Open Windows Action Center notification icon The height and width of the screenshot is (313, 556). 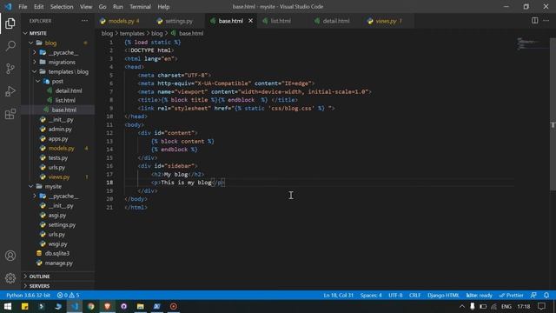coord(541,306)
